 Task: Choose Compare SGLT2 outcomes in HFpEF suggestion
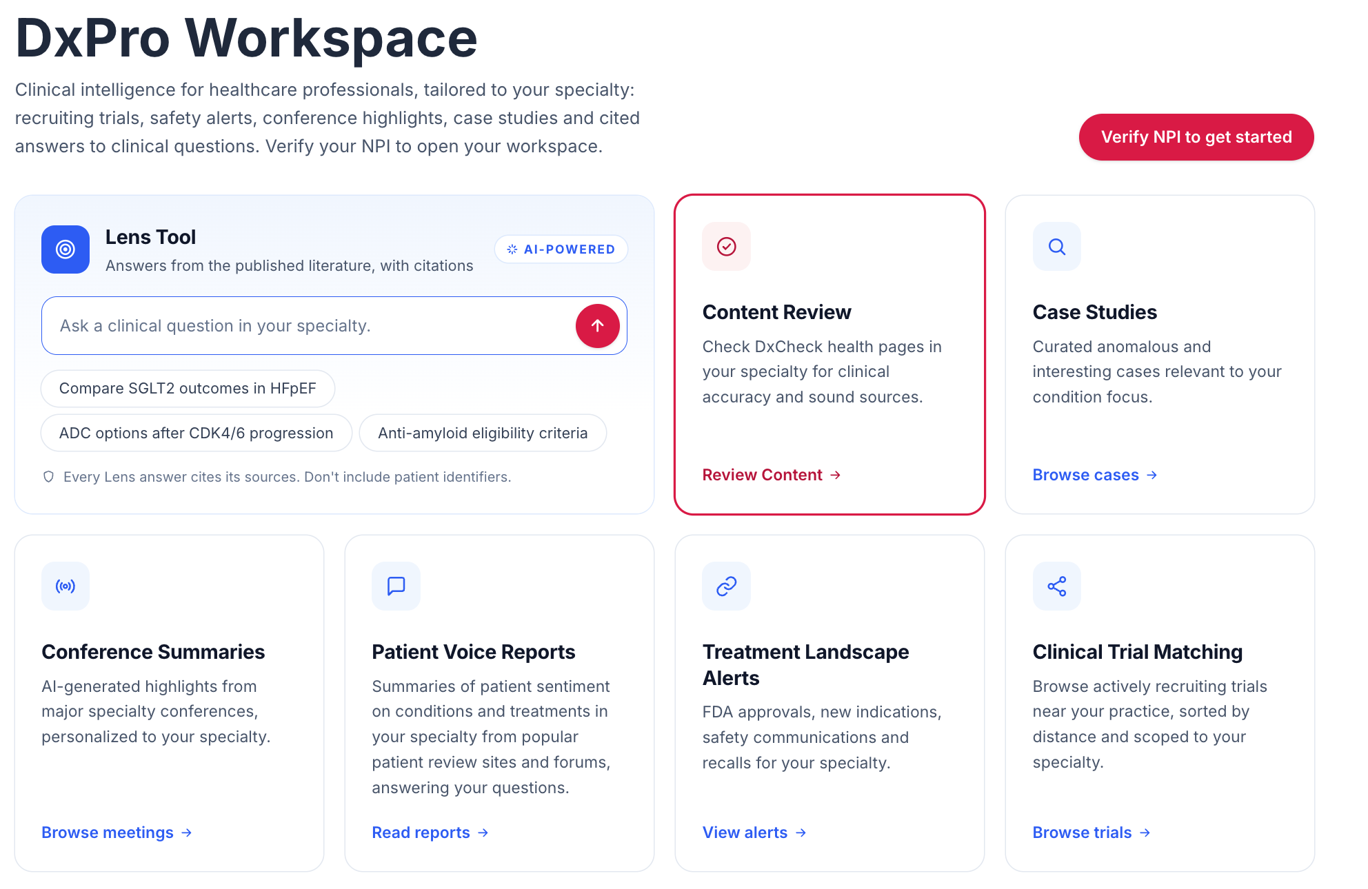(188, 389)
